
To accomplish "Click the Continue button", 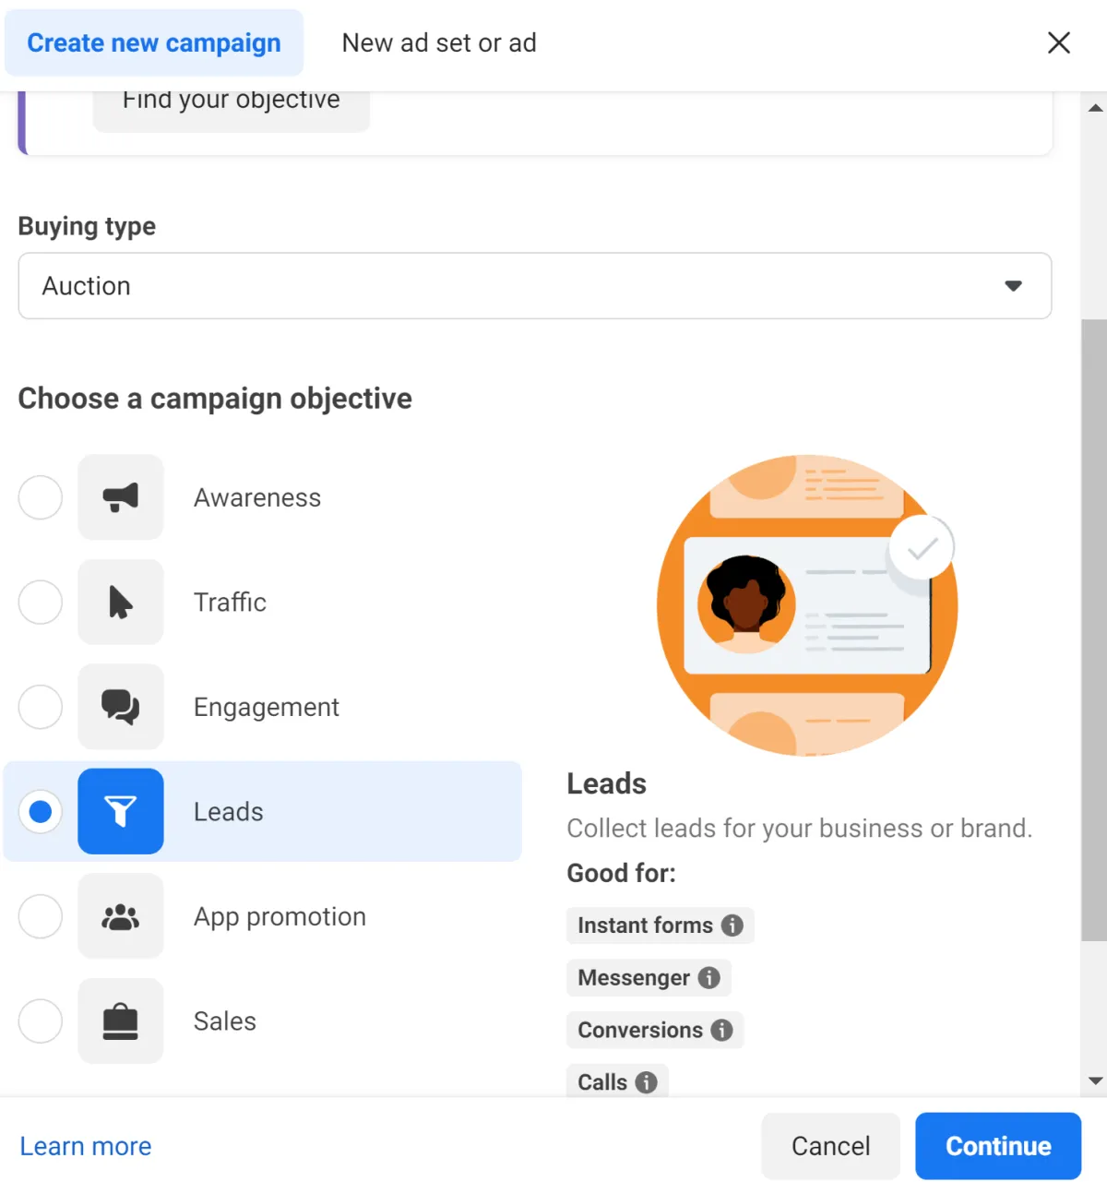I will 998,1146.
